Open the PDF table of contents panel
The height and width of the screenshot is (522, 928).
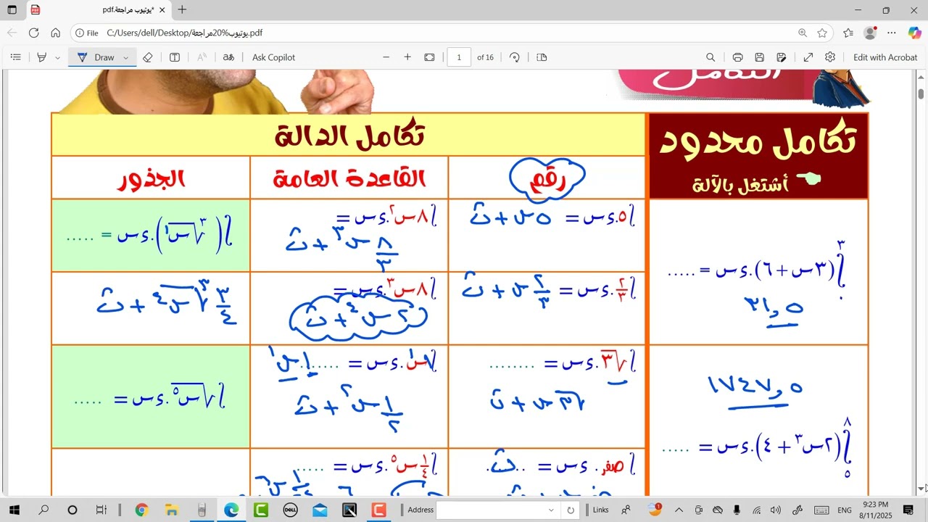[x=16, y=57]
